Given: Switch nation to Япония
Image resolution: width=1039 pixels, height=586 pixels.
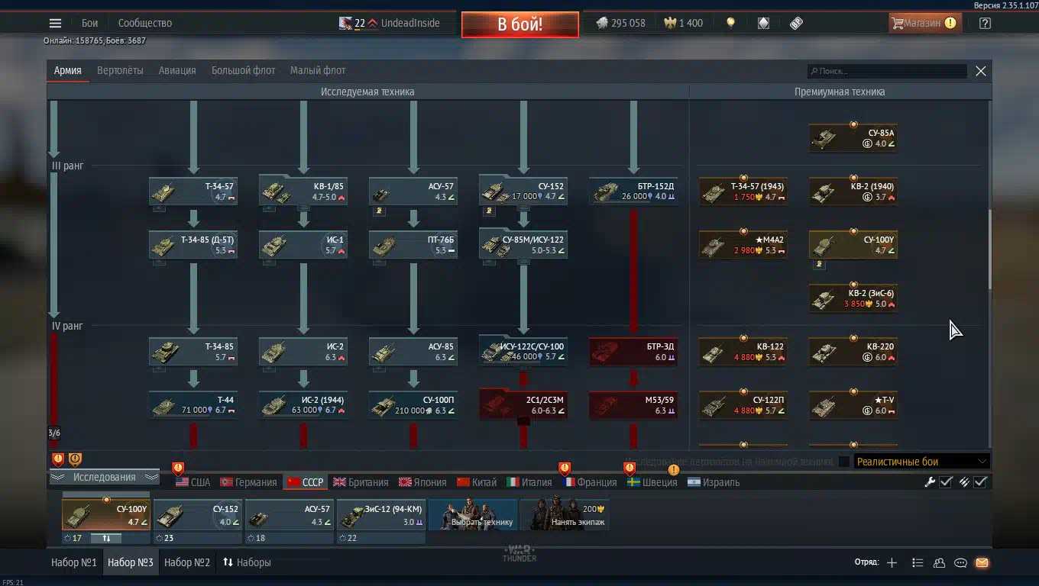Looking at the screenshot, I should tap(422, 482).
